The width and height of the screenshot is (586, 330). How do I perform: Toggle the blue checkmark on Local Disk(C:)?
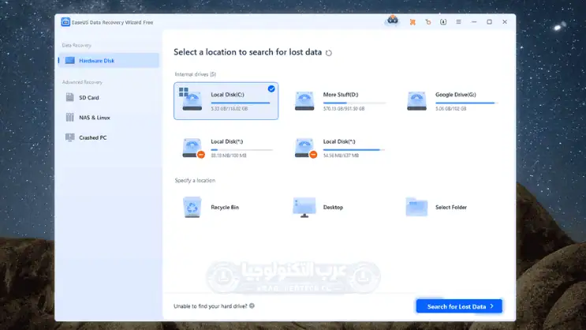(271, 88)
